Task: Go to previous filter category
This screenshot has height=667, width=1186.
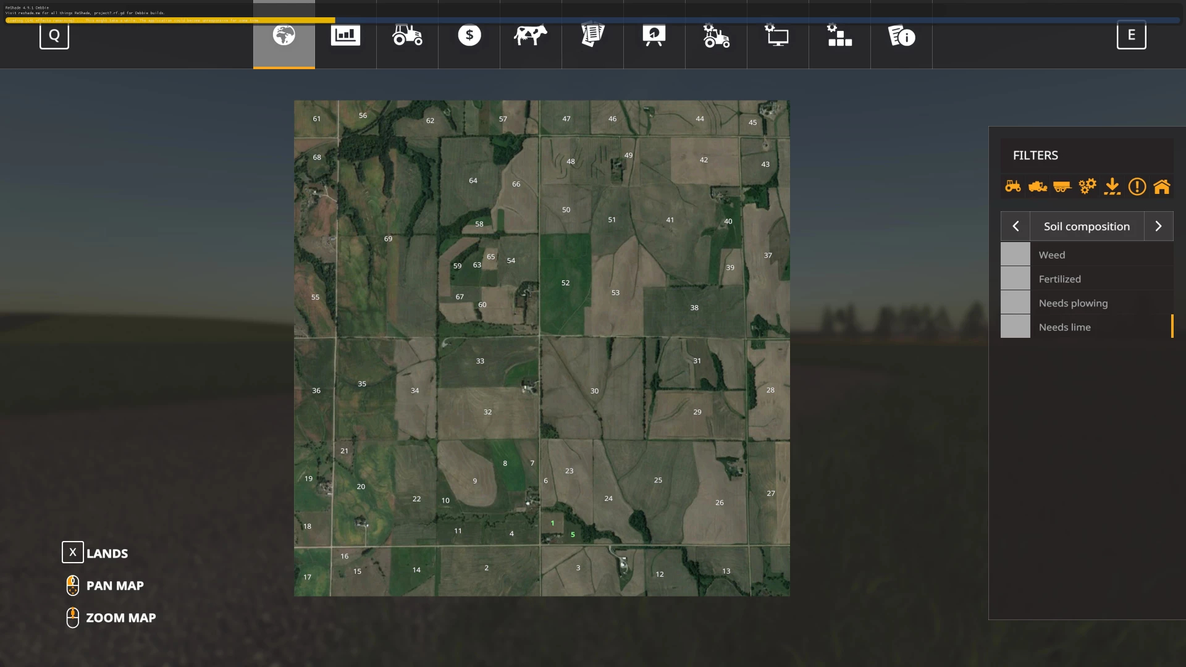Action: (x=1016, y=226)
